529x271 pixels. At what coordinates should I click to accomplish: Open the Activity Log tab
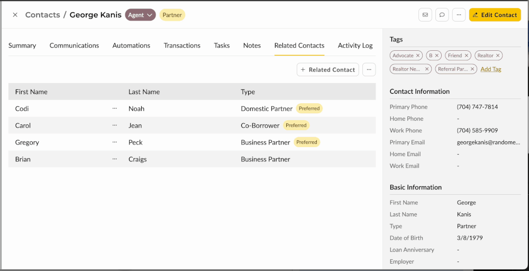click(355, 46)
